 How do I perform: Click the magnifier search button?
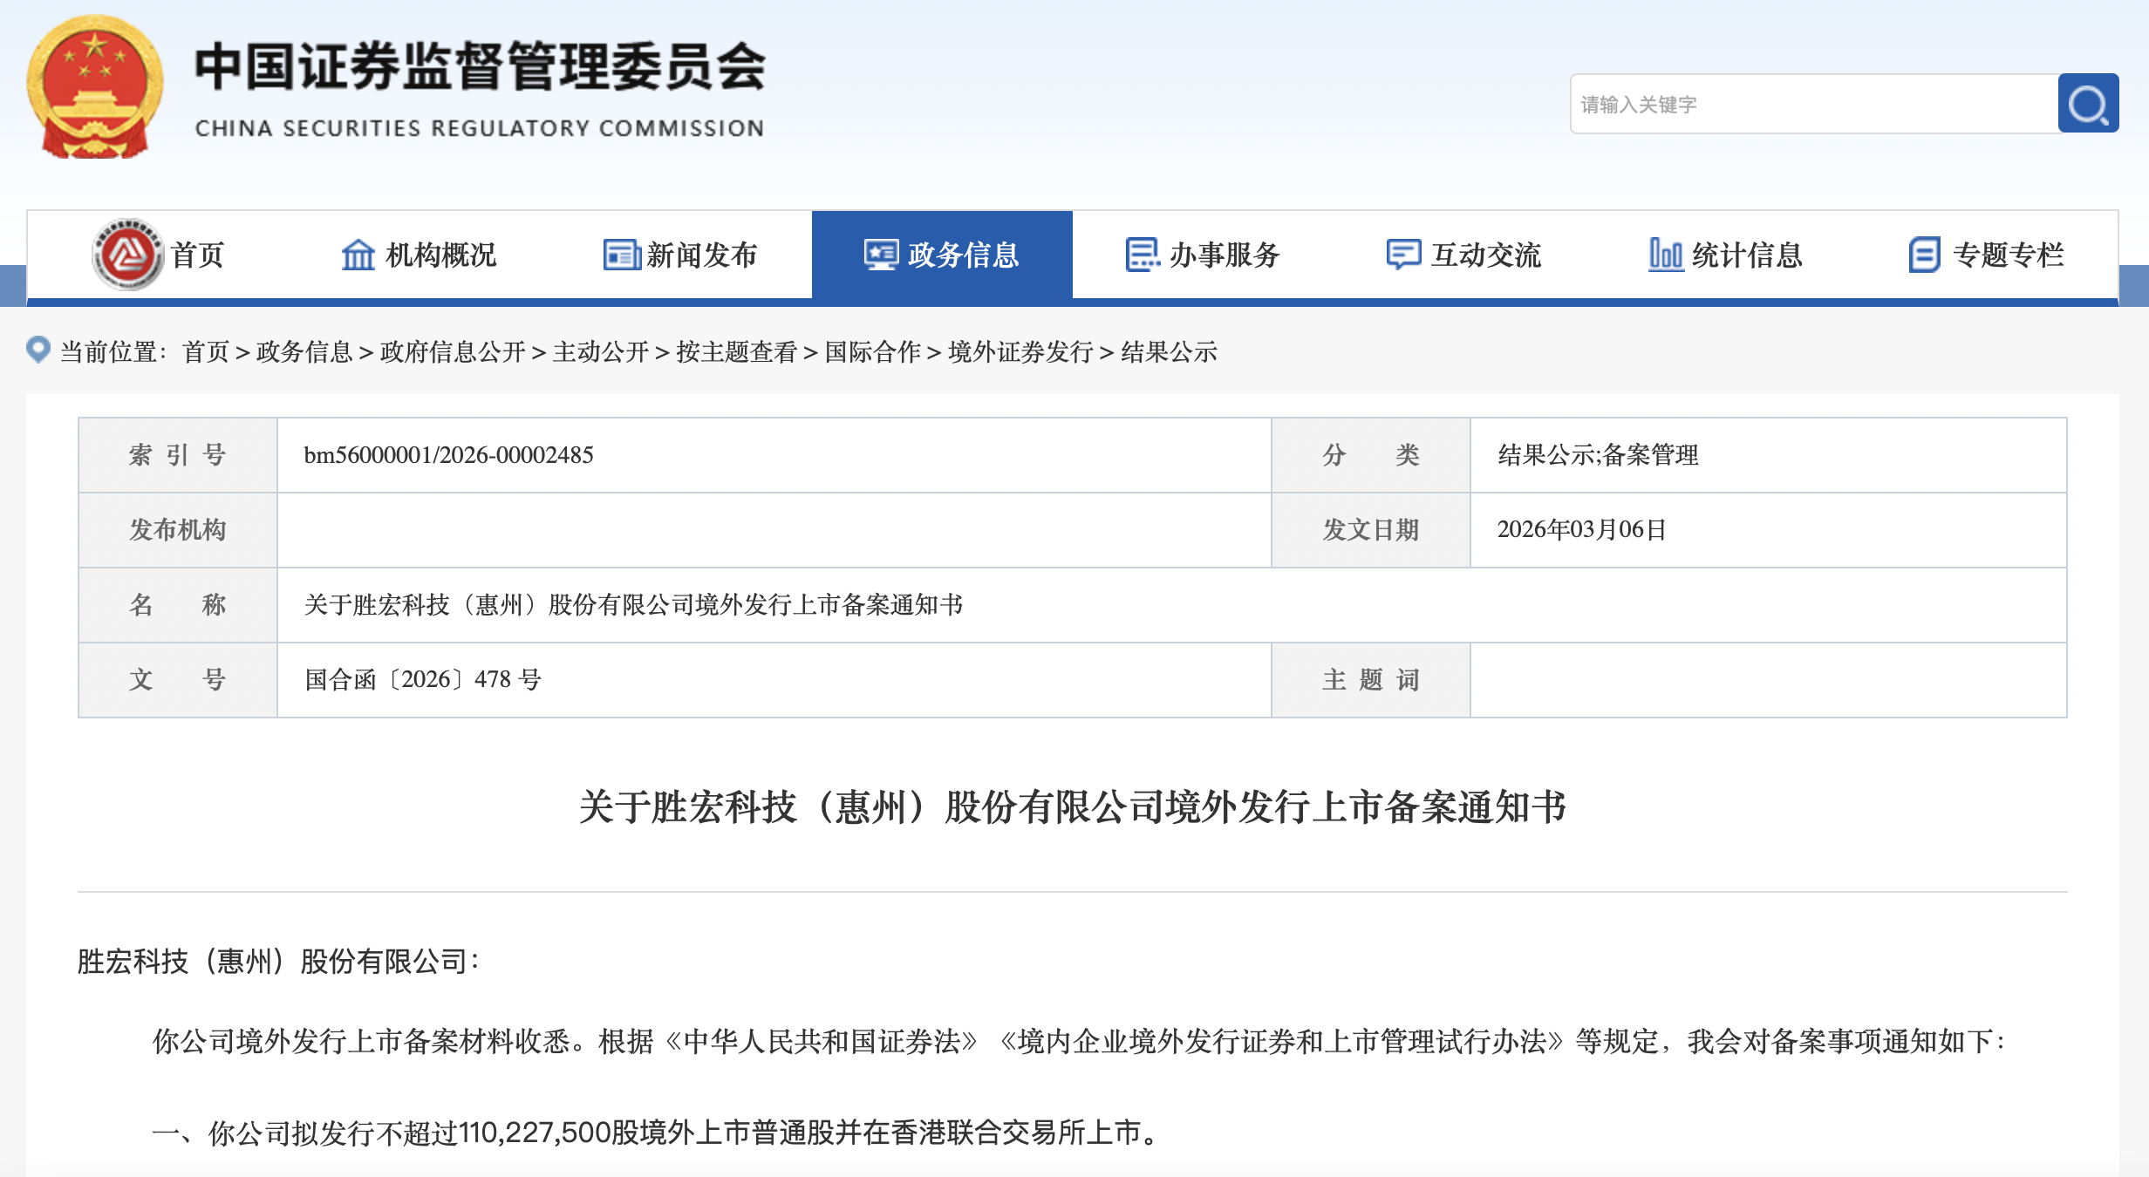[x=2087, y=104]
